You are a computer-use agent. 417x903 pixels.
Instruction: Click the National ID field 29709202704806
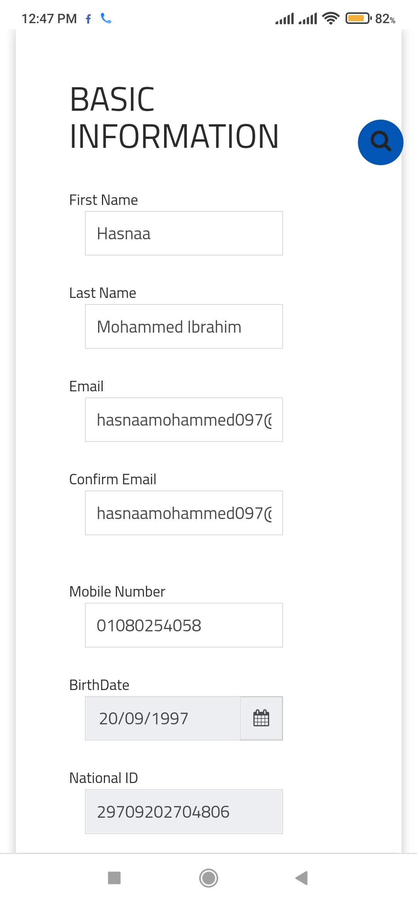184,812
